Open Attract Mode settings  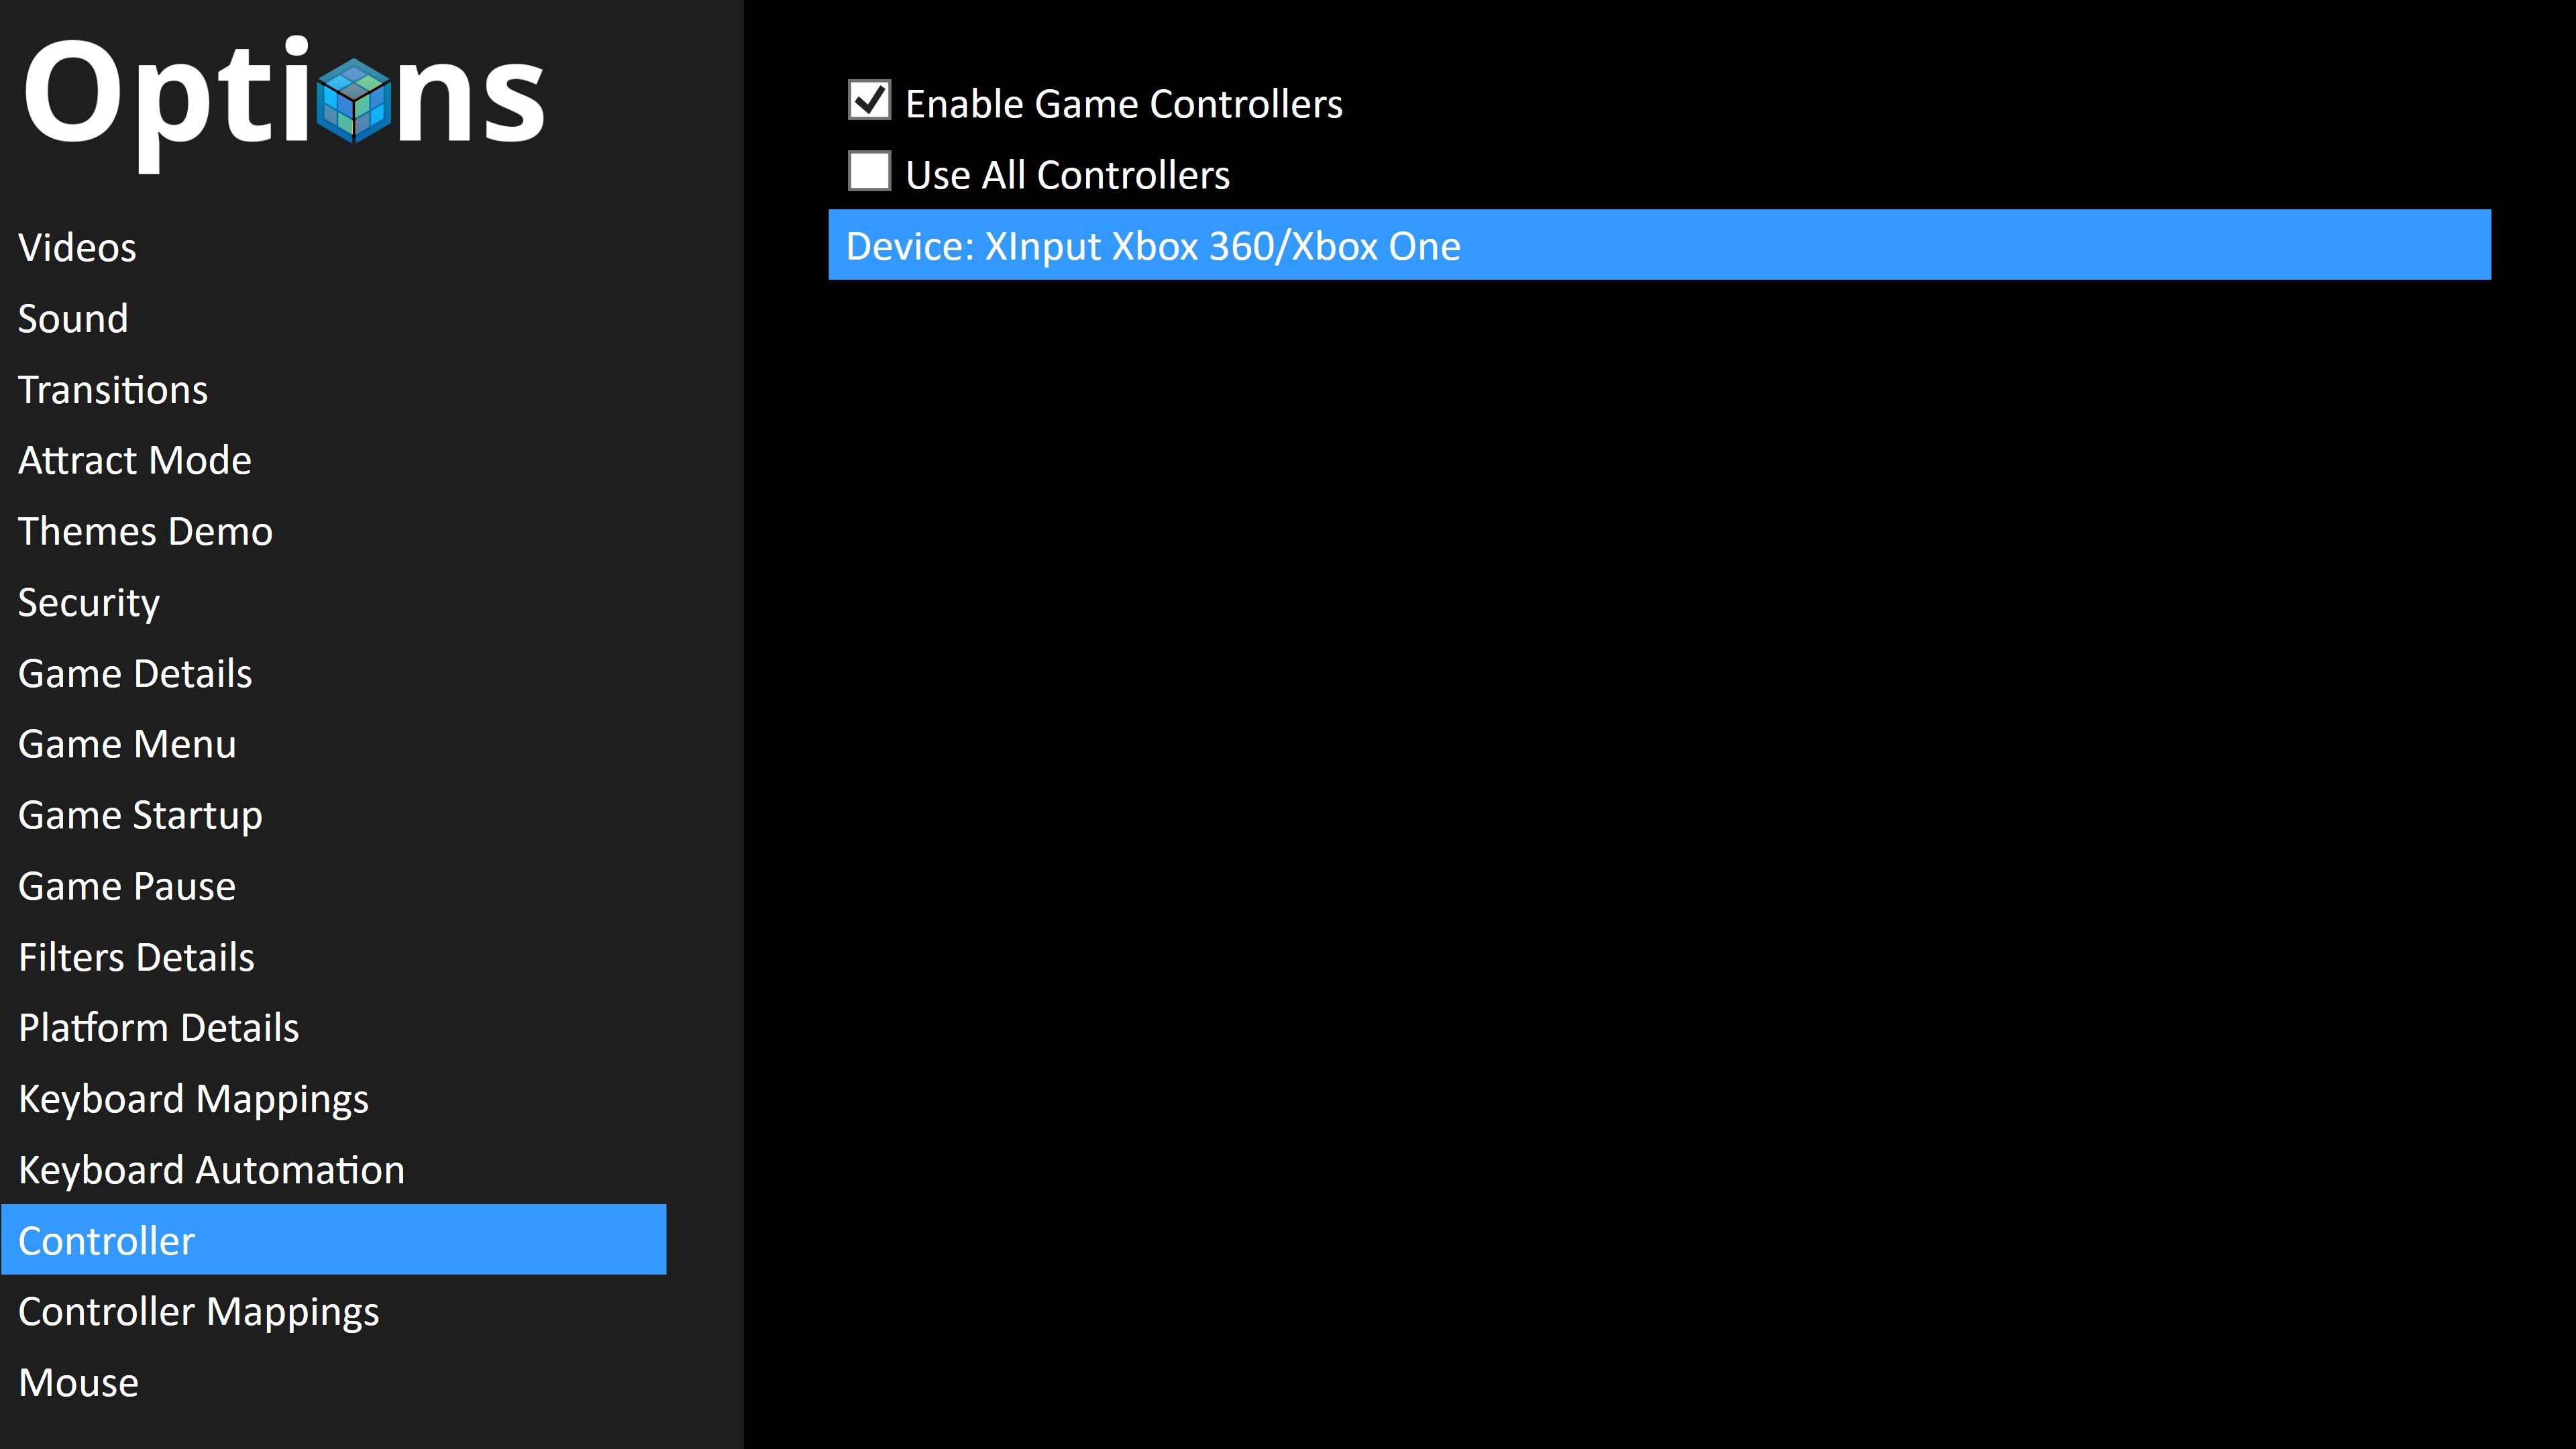(x=135, y=461)
